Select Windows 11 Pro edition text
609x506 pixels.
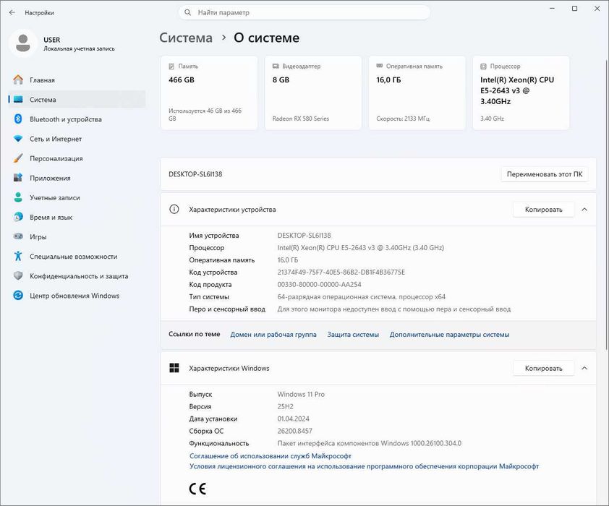301,394
